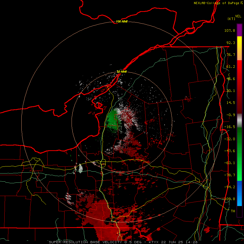Click the 30.1 legend value
This screenshot has height=244, width=244.
[231, 91]
